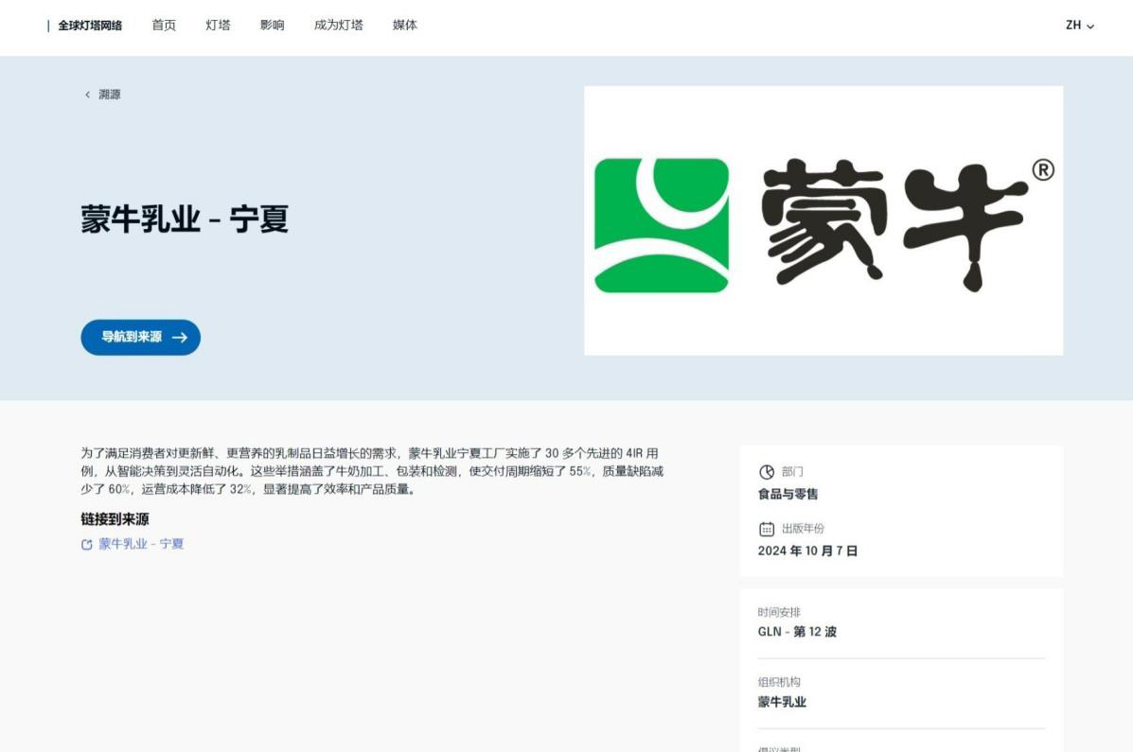Open the 首页 menu item

point(164,26)
